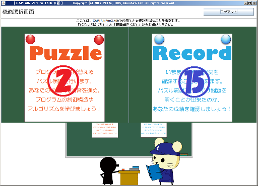Minimize the CAPTAIN window
The height and width of the screenshot is (186, 258).
click(x=246, y=3)
